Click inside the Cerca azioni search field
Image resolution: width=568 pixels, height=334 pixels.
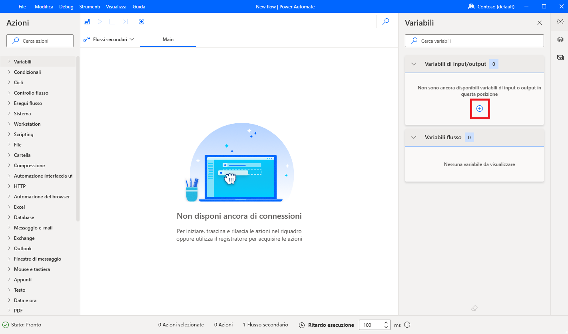40,40
